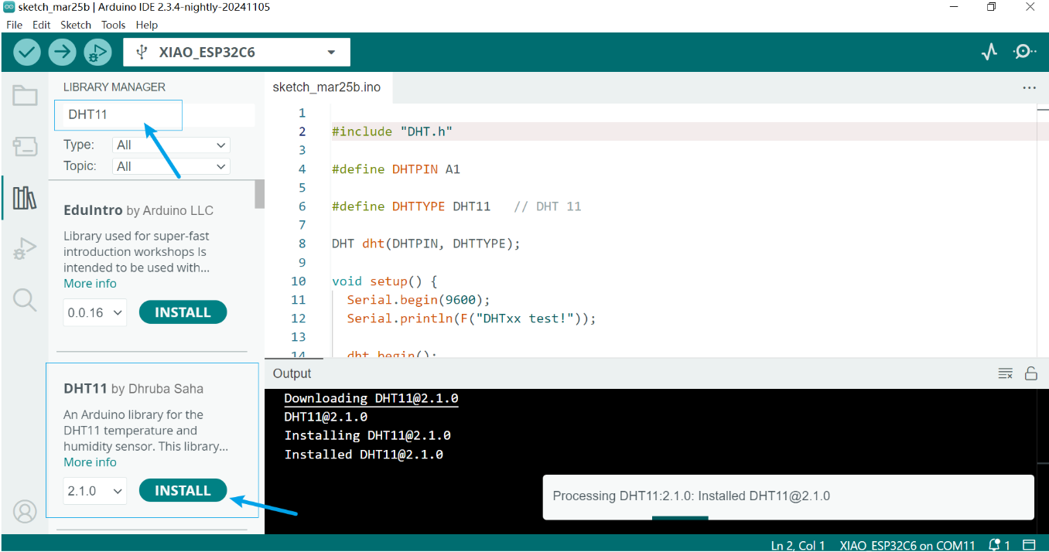Click the EduIntro by Arduino LLC title
Screen dimensions: 1049x552
138,210
